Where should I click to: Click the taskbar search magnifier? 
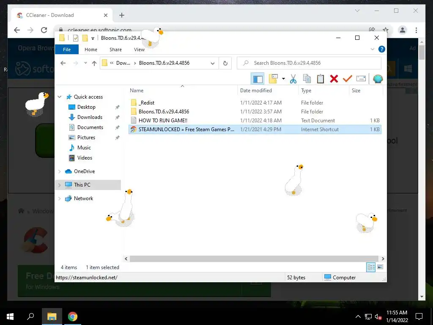pyautogui.click(x=30, y=317)
